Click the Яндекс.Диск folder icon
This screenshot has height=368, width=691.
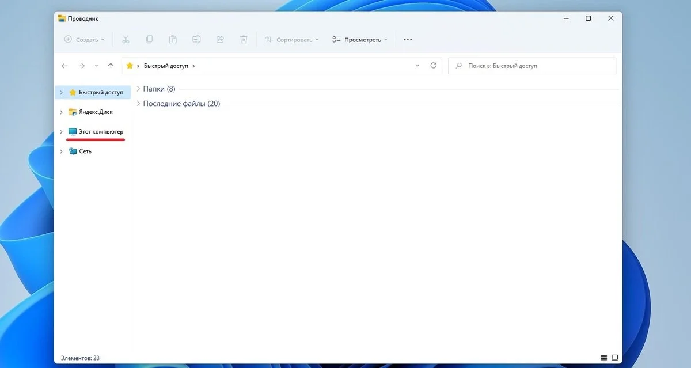click(73, 112)
